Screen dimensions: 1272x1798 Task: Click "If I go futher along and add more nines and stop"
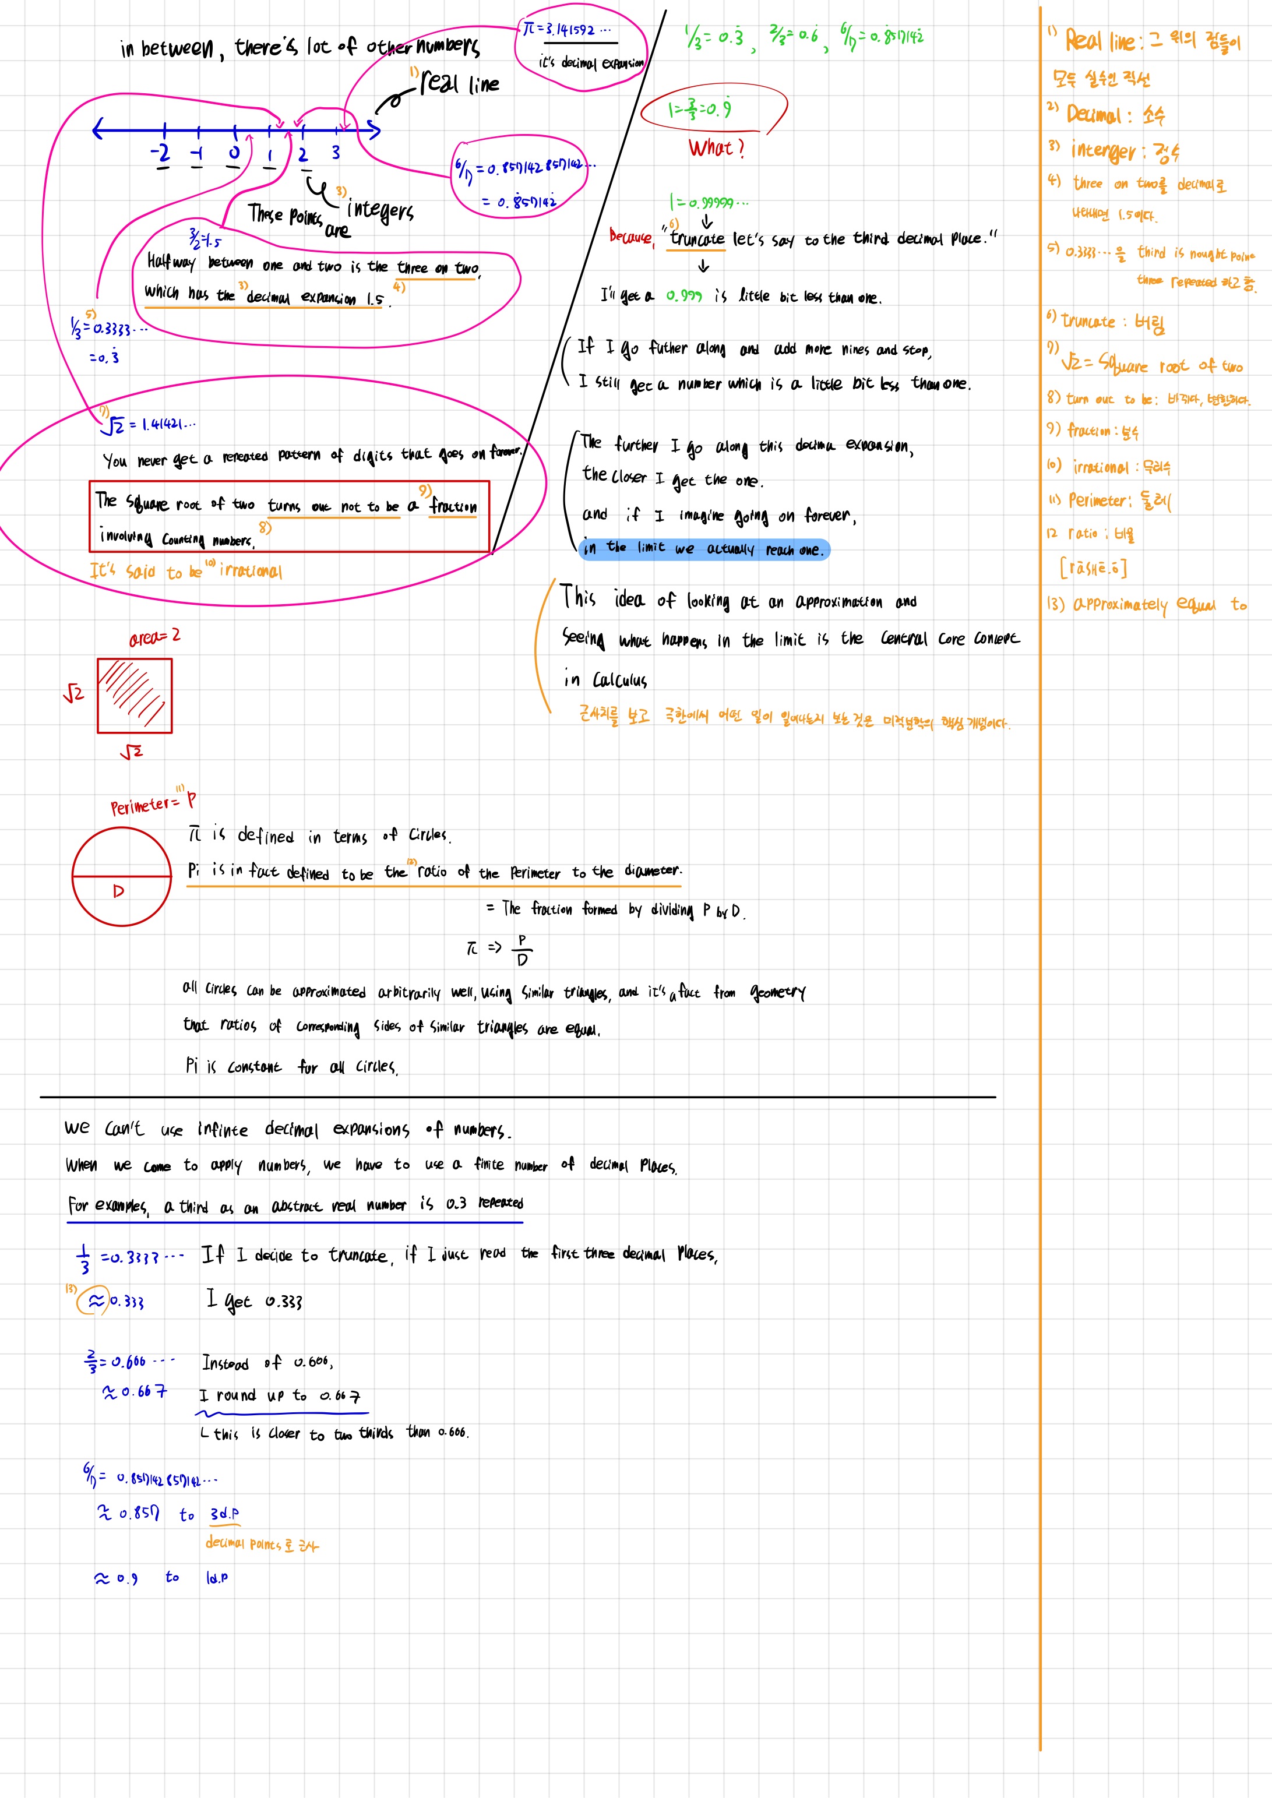point(754,348)
